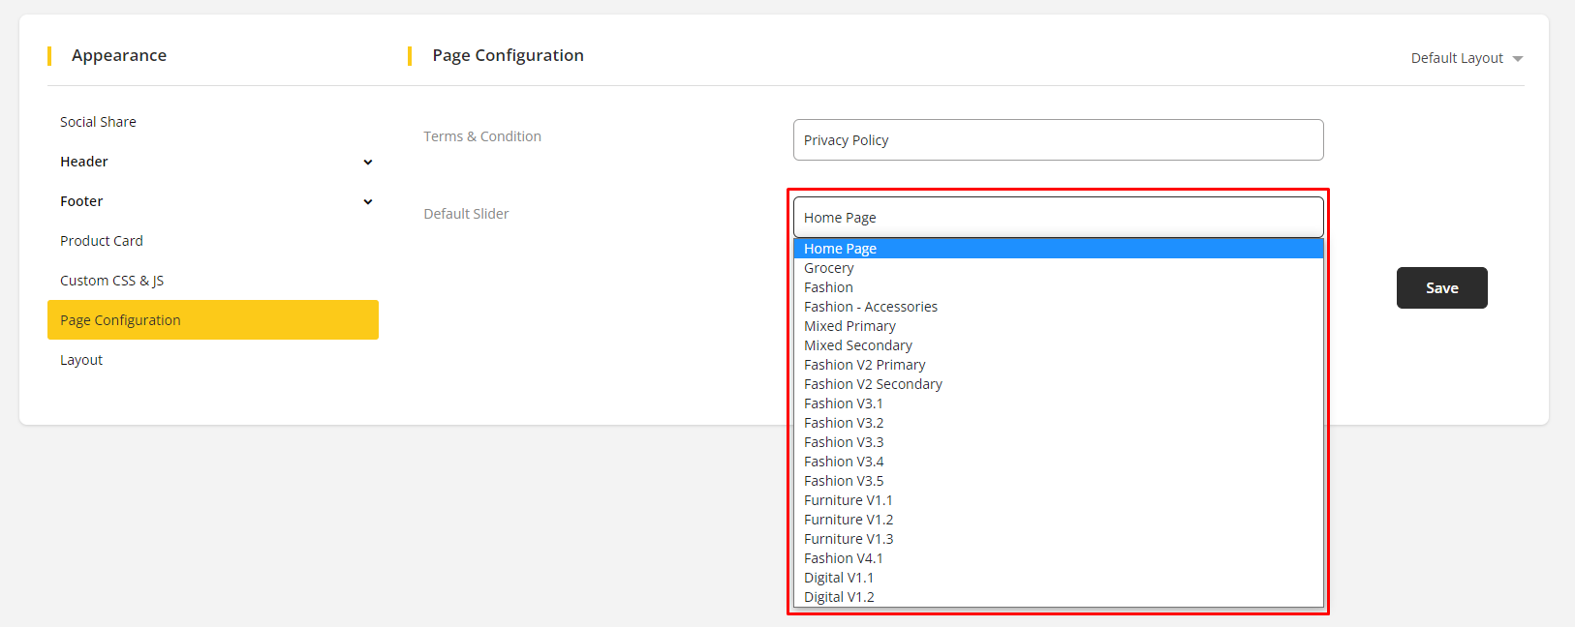The height and width of the screenshot is (627, 1575).
Task: Choose Fashion V3.3 from the list
Action: 844,442
